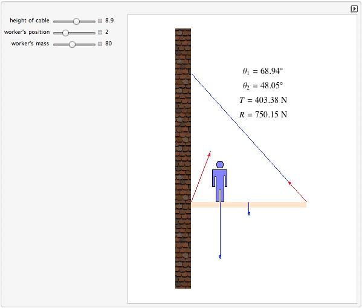
Task: Click the blue worker figure
Action: (220, 182)
